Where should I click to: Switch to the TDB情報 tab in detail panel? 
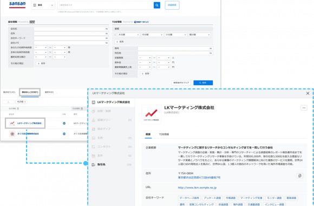click(164, 134)
